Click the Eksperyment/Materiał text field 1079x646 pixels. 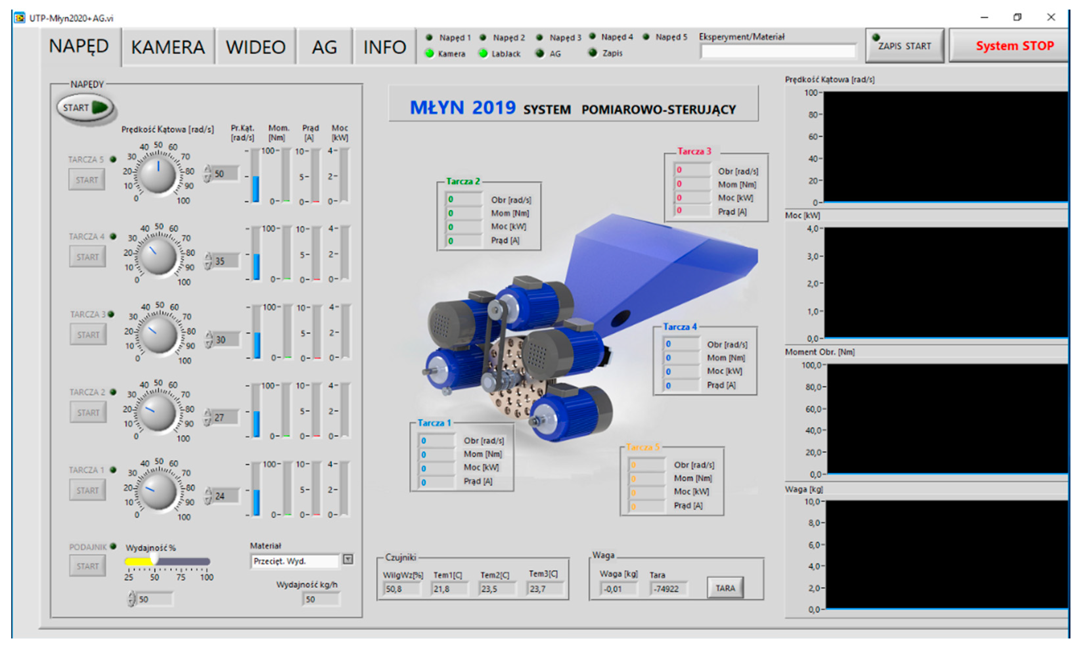point(778,52)
